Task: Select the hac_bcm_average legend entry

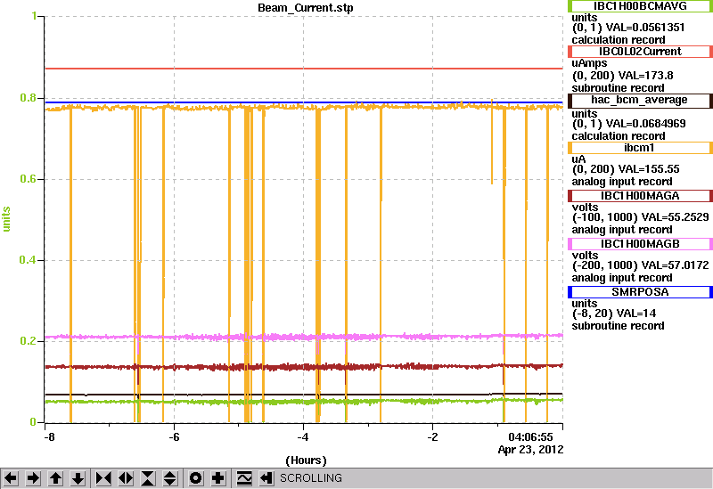Action: (x=640, y=100)
